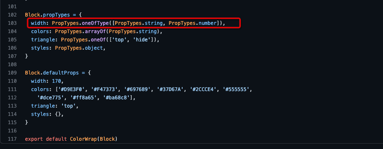Click PropTypes.object on line 106
383x149 pixels.
pos(79,48)
